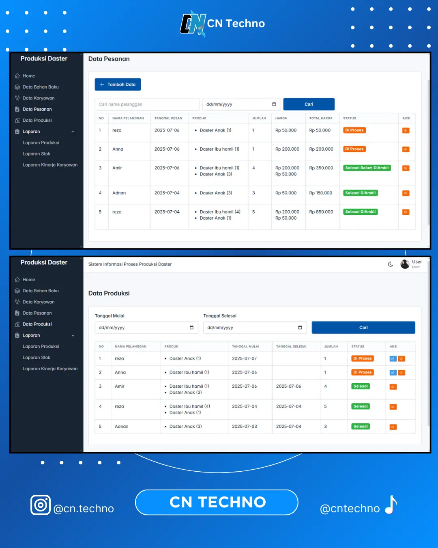
Task: Edit the reza Daster Anak (1) production row
Action: pos(393,359)
